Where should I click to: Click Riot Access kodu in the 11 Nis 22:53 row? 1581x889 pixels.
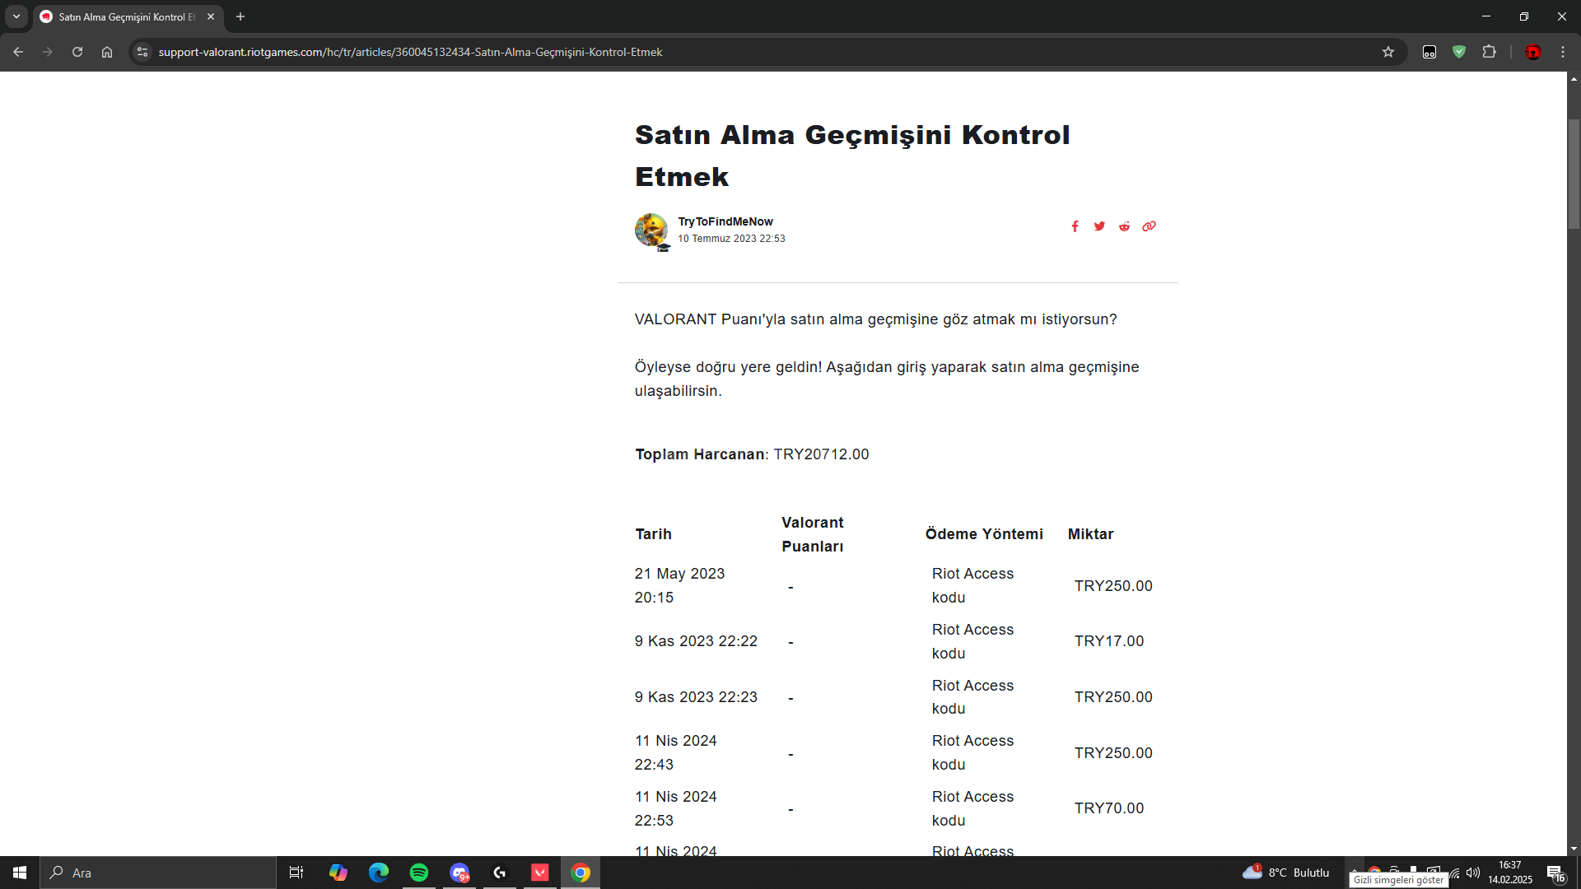pyautogui.click(x=972, y=808)
